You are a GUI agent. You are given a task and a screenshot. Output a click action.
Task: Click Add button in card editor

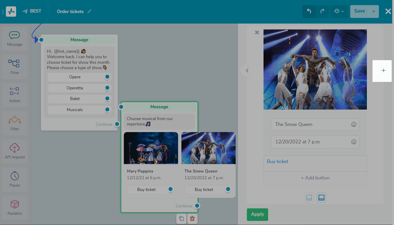(315, 178)
